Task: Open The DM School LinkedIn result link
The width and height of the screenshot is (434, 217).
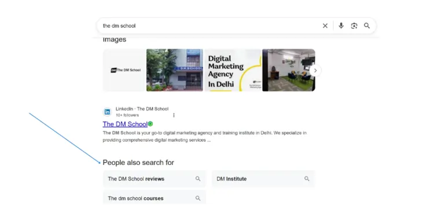Action: (x=125, y=124)
